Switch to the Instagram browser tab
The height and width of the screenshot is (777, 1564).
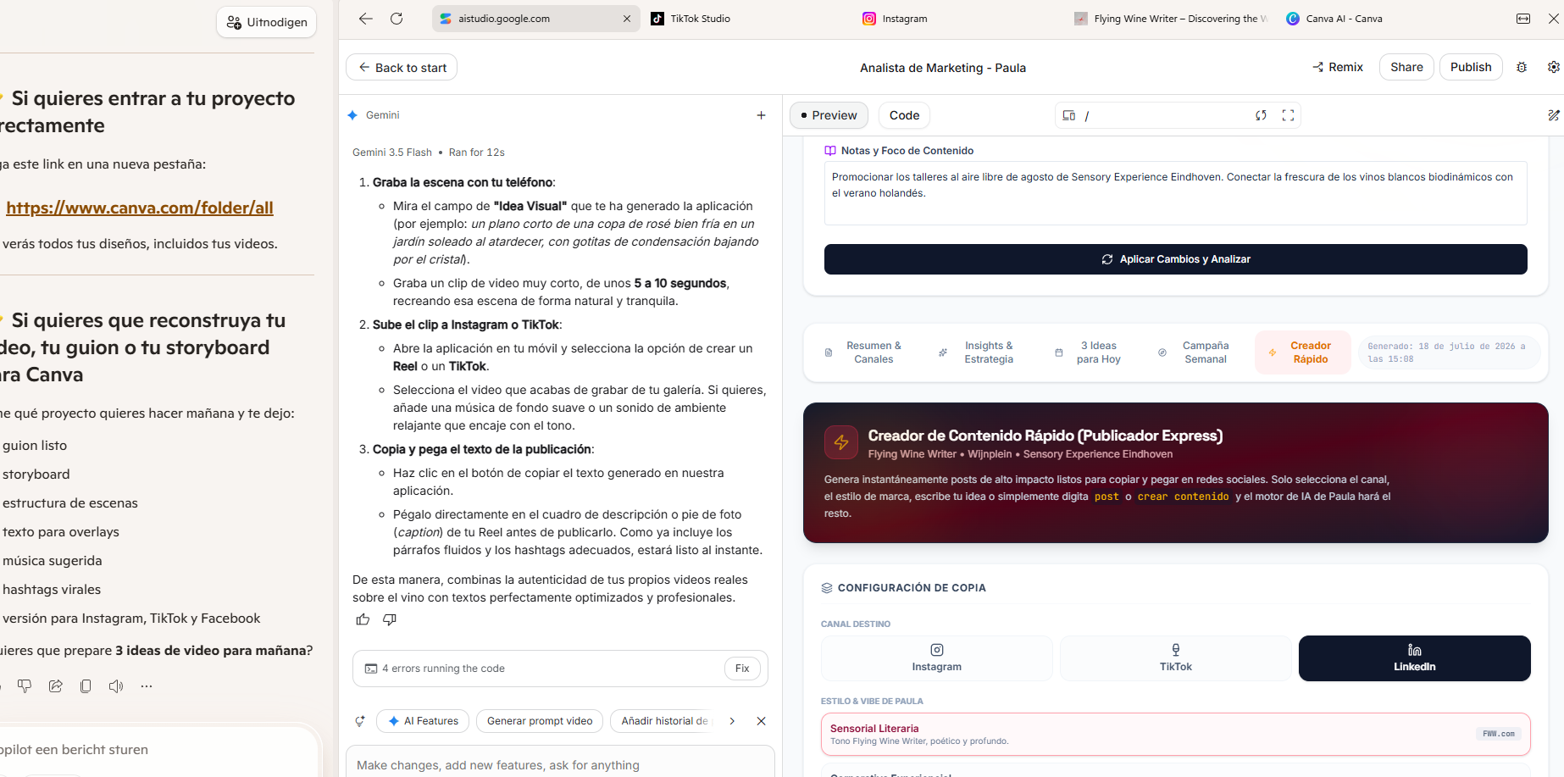tap(896, 19)
